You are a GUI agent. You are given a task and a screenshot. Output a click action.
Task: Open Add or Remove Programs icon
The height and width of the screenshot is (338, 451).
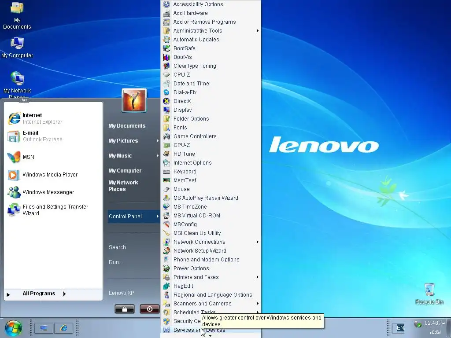coord(166,22)
